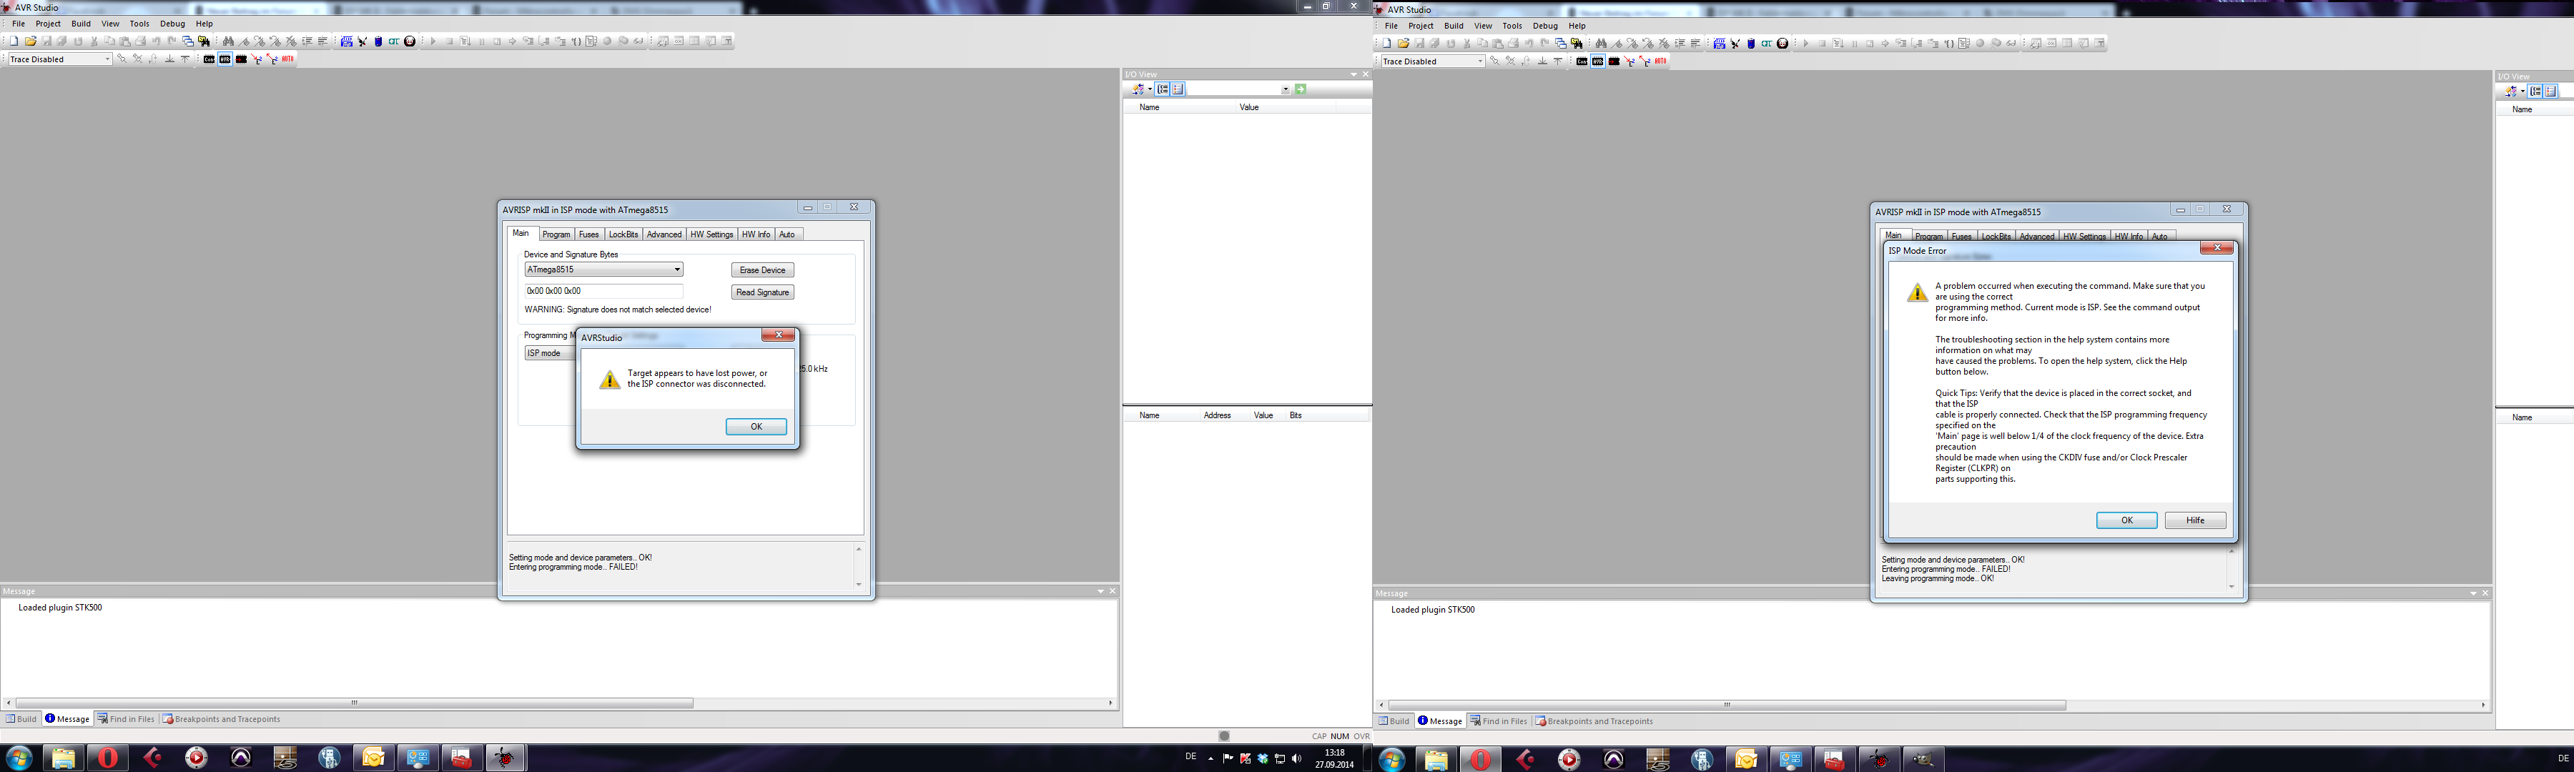Toggle tree view button in left I/O View toolbar

(1162, 90)
